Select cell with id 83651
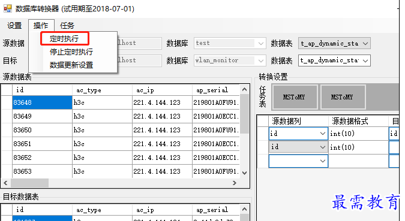 42,144
